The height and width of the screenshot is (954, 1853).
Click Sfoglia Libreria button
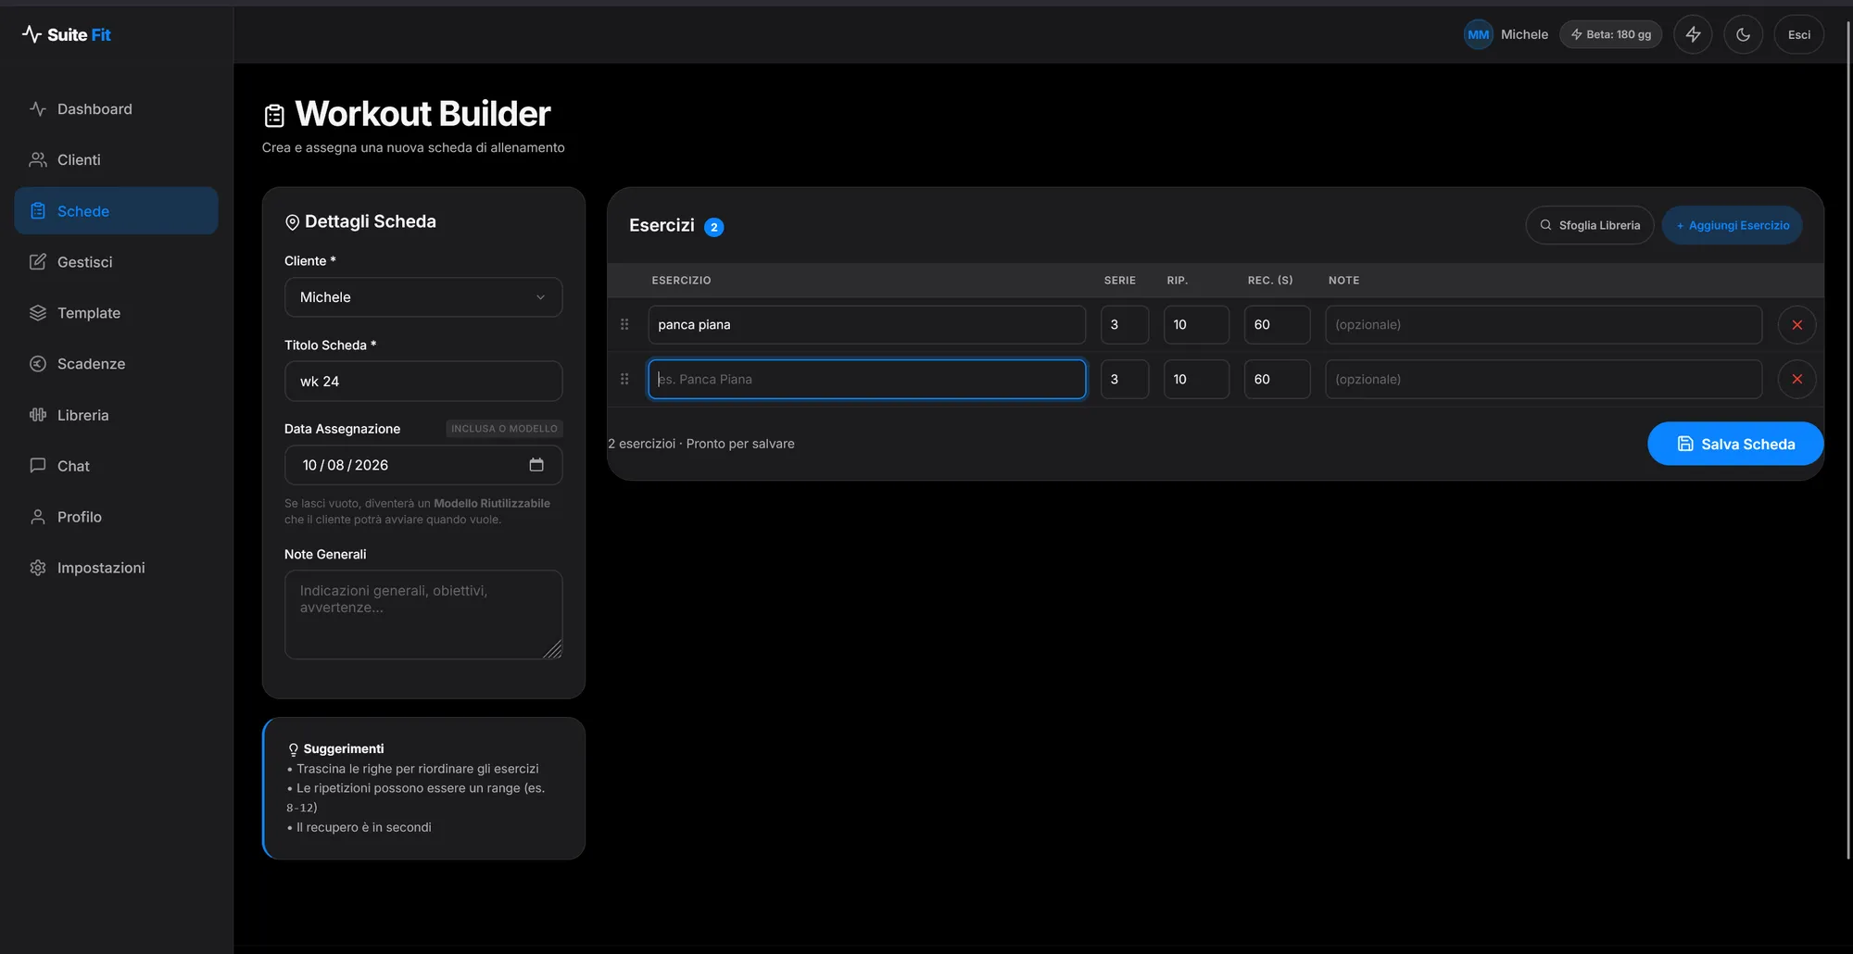point(1589,225)
